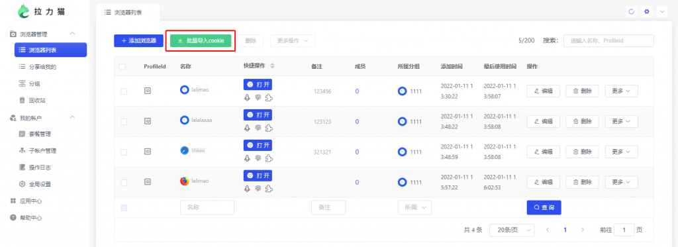
Task: Tick the checkbox for the lalalaaaa row
Action: 124,122
